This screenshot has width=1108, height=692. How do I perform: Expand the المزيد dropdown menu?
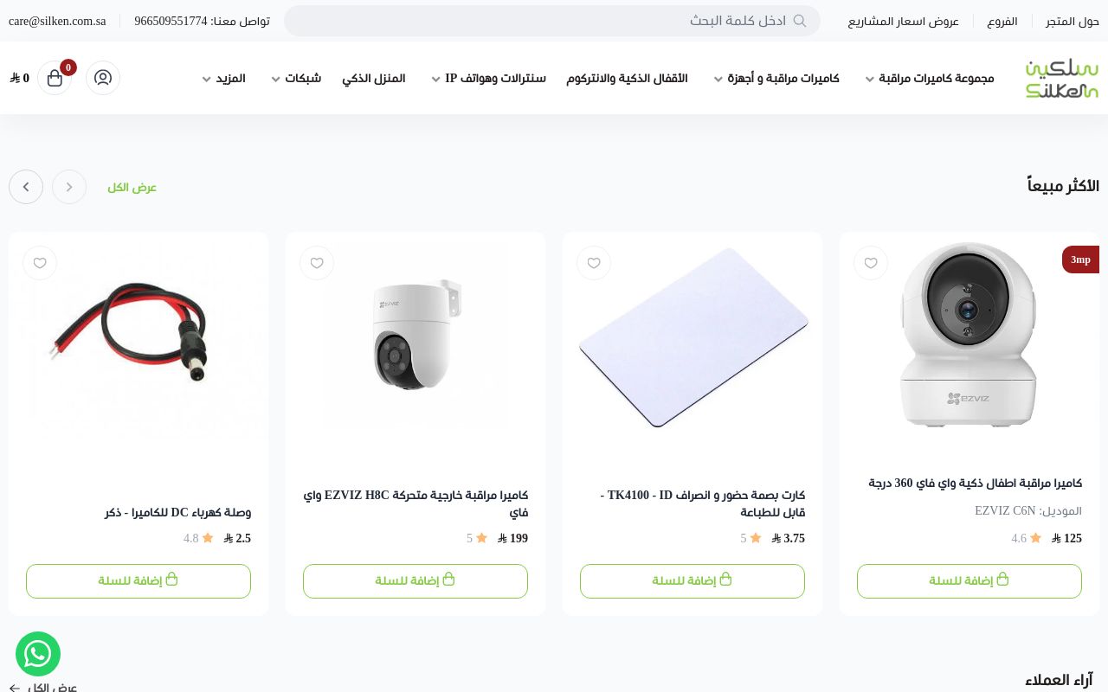click(224, 79)
